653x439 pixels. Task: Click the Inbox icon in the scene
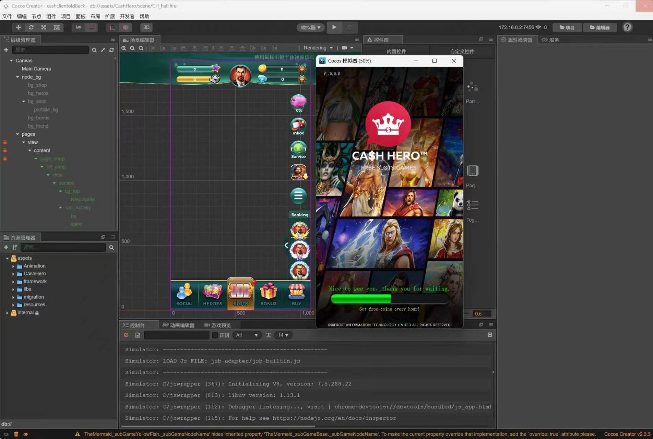298,126
